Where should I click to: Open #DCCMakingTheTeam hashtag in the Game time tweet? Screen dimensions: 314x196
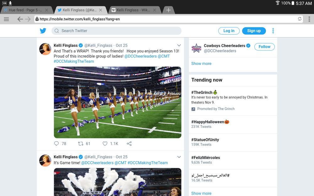pos(148,163)
